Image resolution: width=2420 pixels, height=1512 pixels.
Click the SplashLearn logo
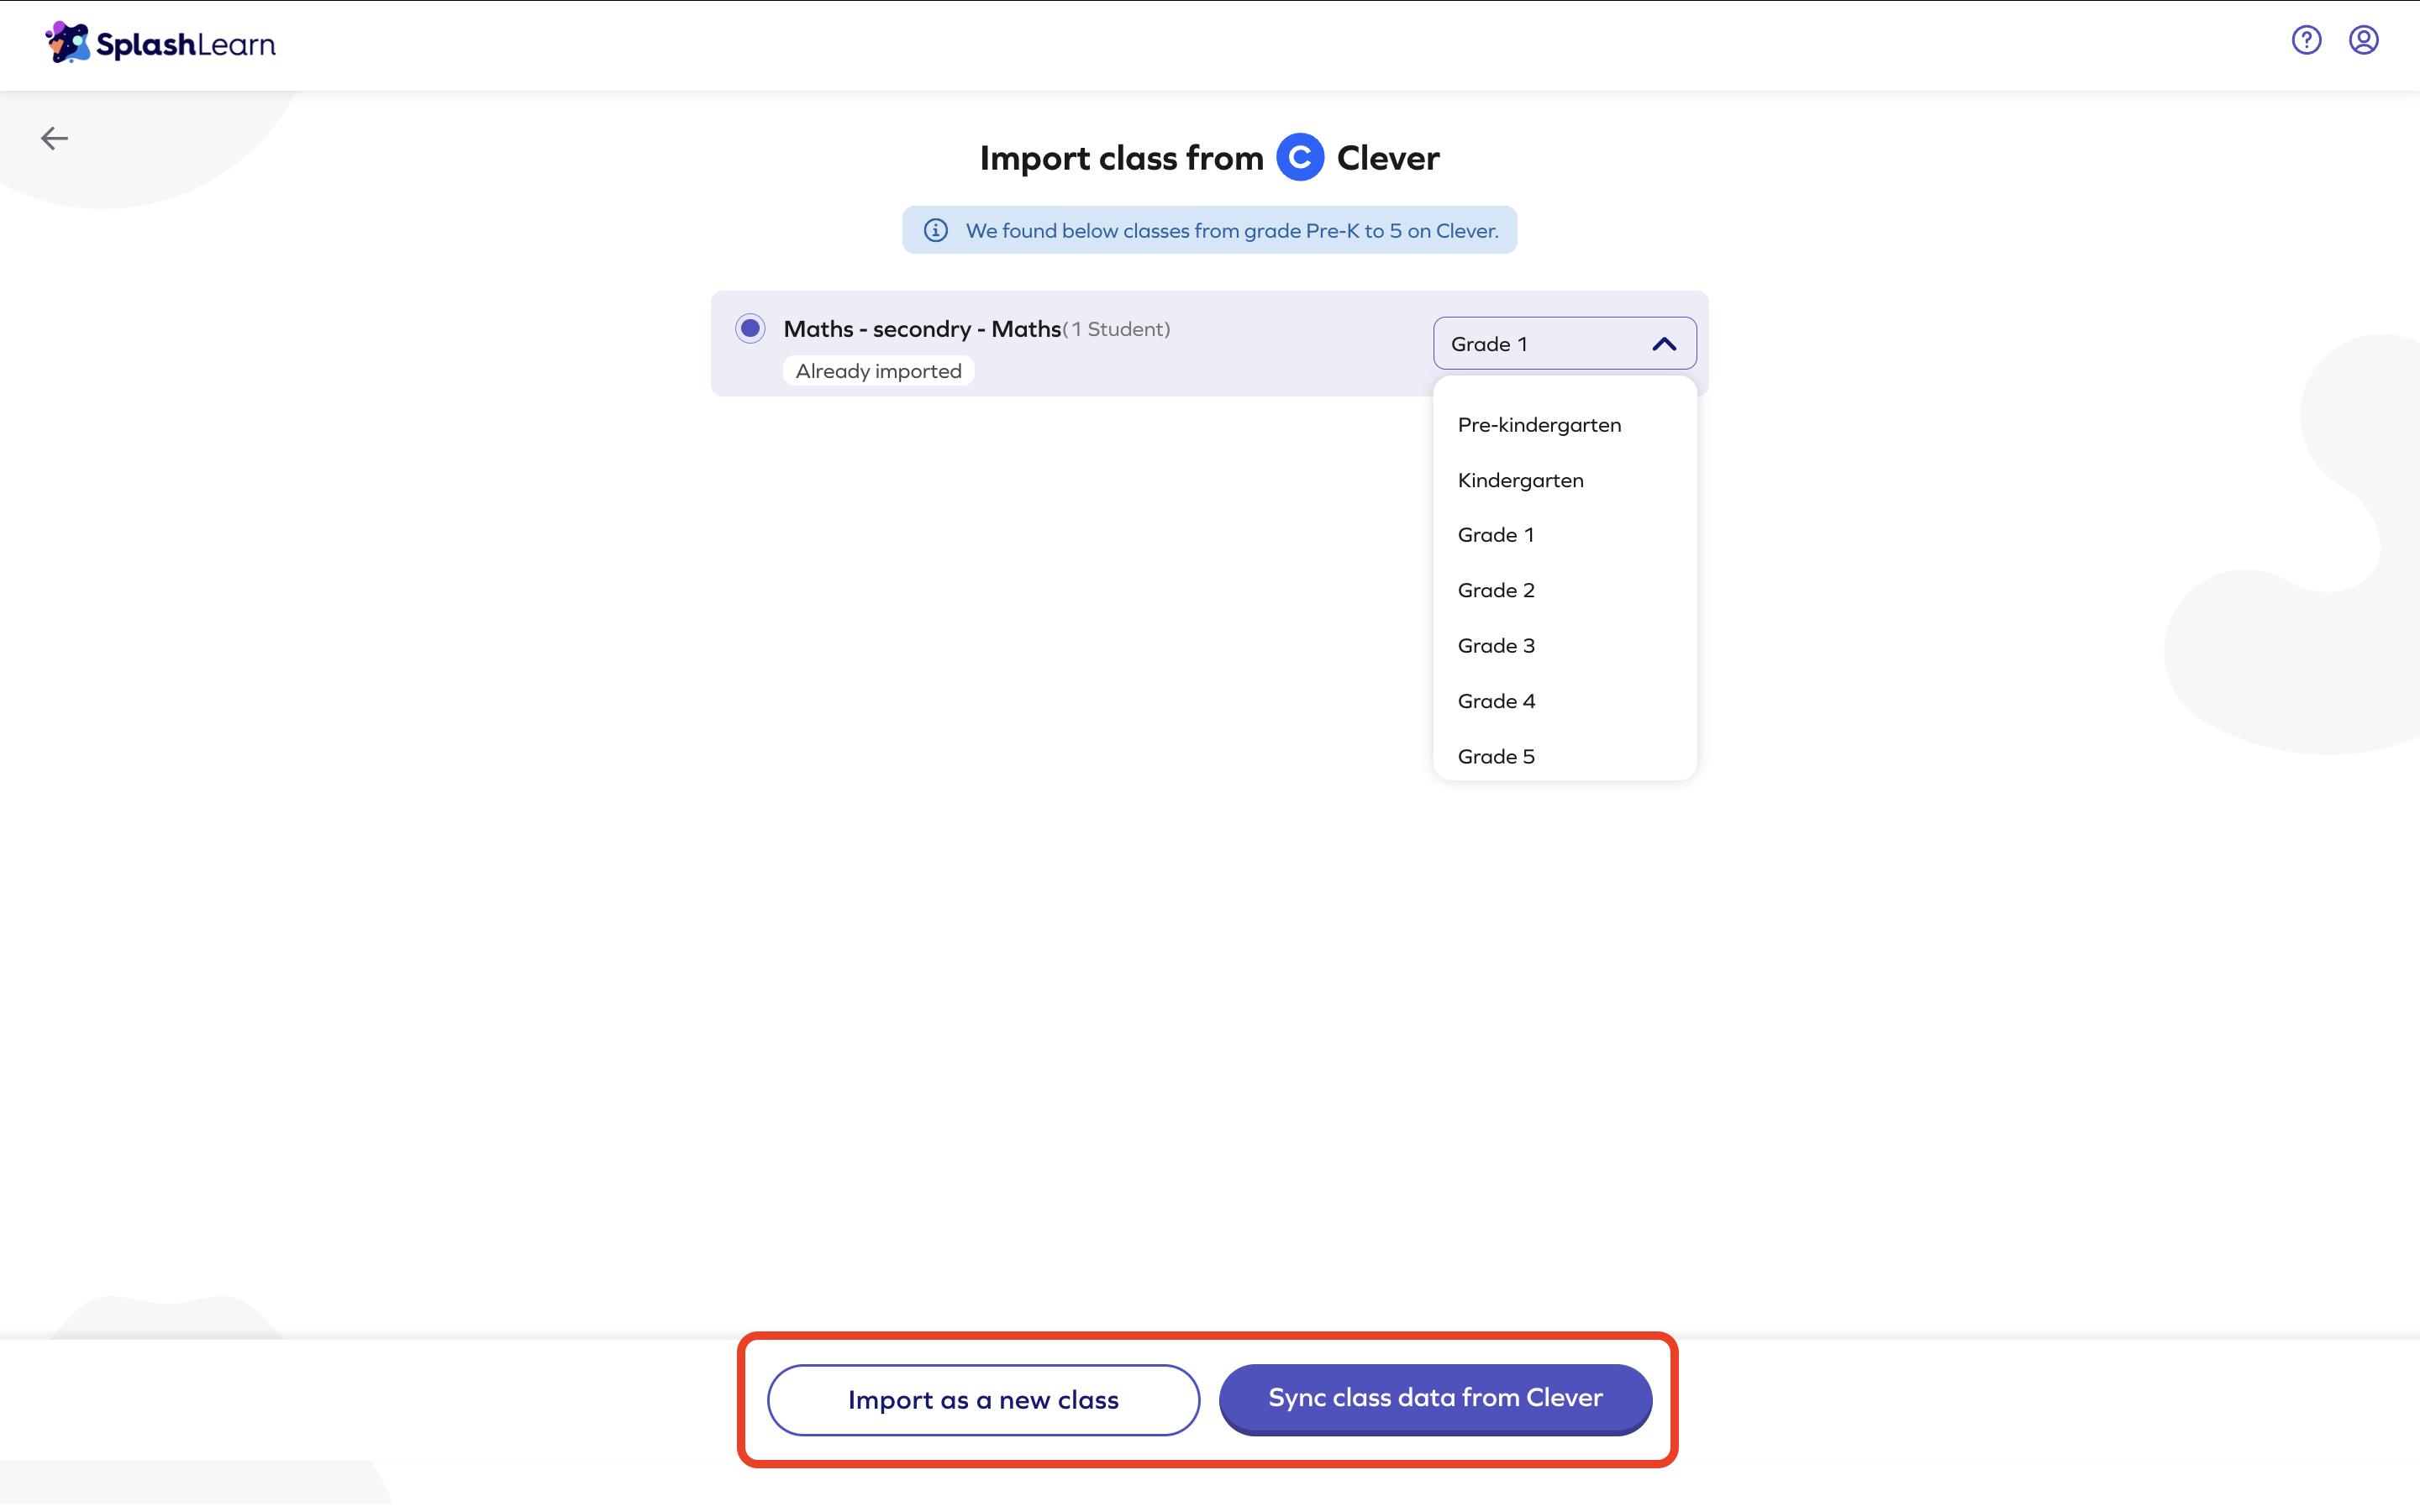[160, 43]
